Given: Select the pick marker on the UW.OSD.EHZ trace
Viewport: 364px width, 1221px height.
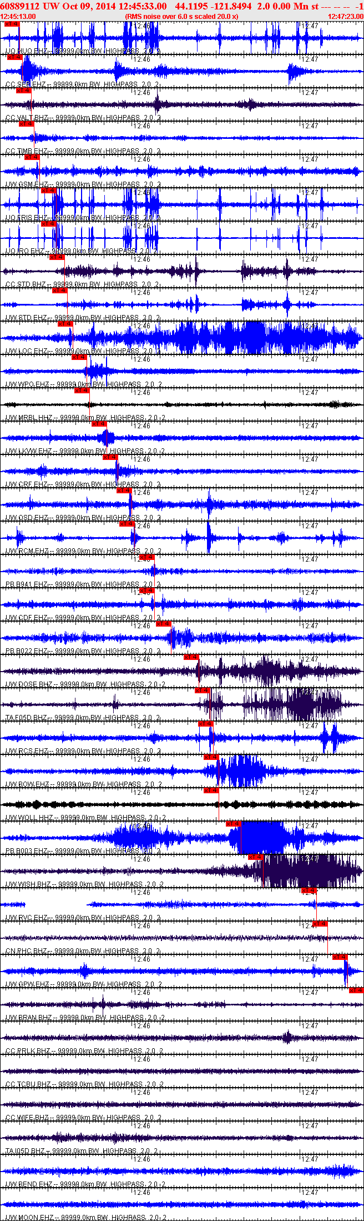Looking at the screenshot, I should pos(124,491).
